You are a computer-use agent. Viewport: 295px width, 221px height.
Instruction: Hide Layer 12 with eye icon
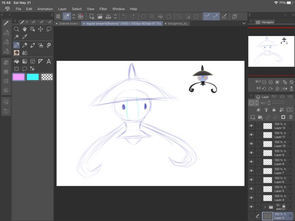251,126
